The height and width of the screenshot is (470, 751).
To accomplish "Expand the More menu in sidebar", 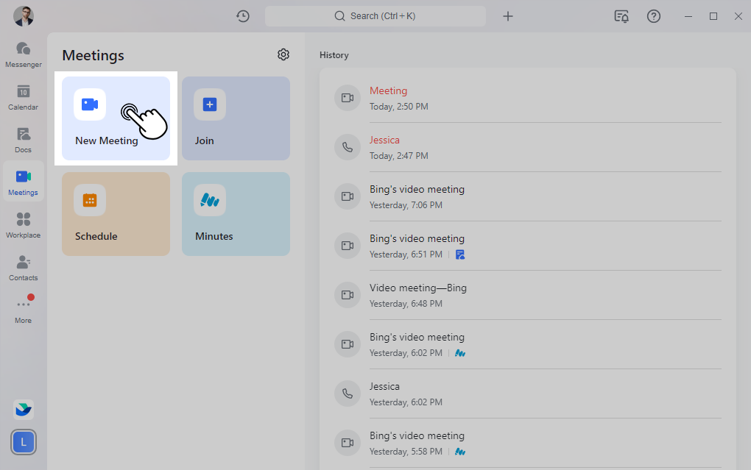I will (x=24, y=310).
